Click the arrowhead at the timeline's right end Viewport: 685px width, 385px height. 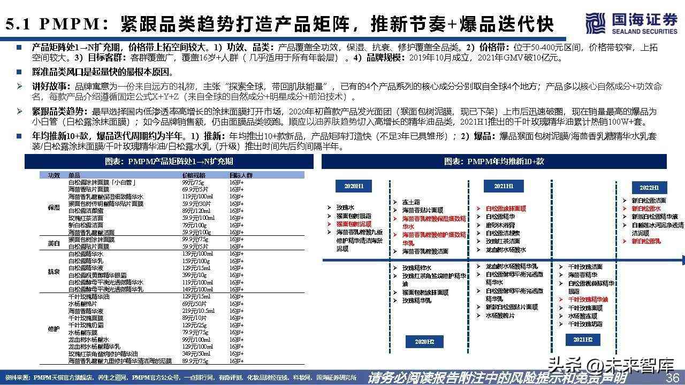tap(682, 260)
